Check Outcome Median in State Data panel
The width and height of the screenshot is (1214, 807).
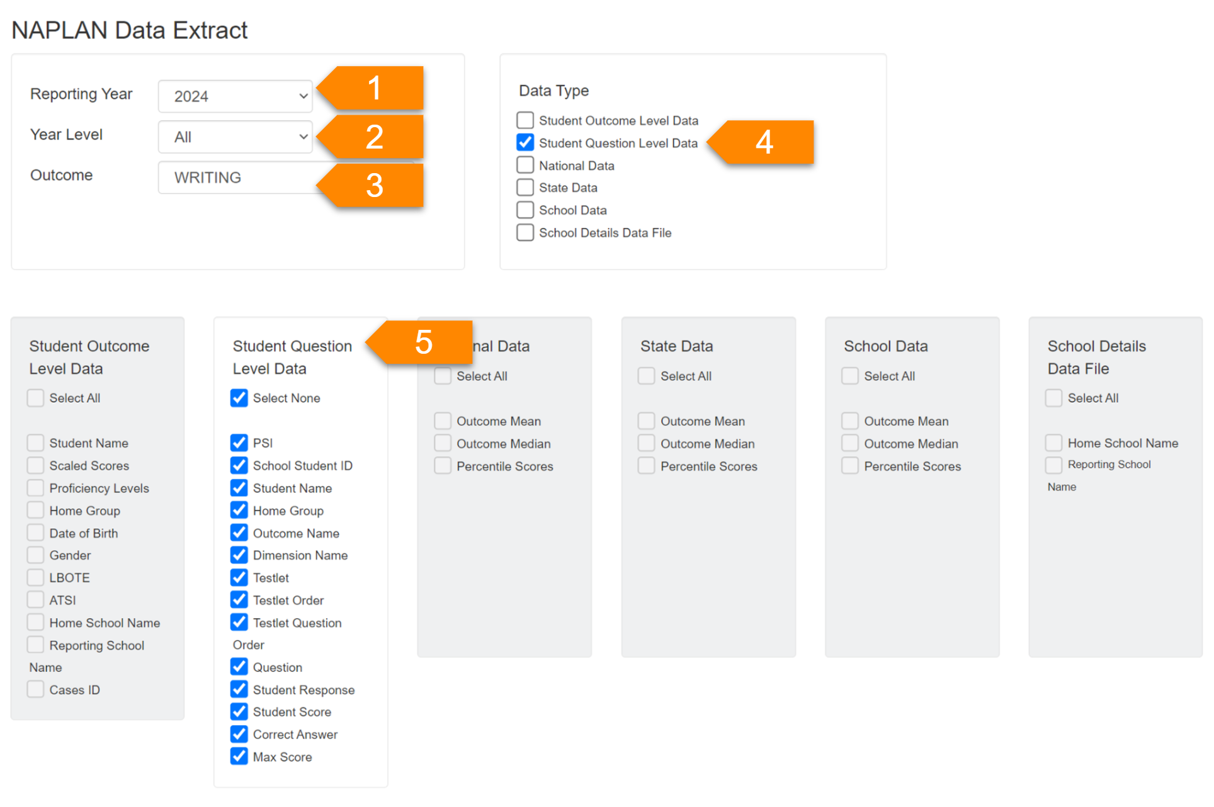click(x=647, y=444)
